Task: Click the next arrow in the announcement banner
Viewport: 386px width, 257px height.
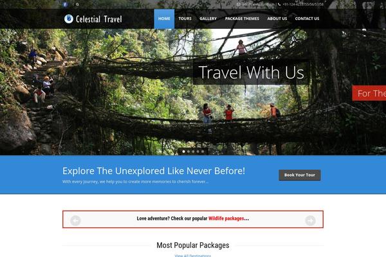Action: [310, 220]
